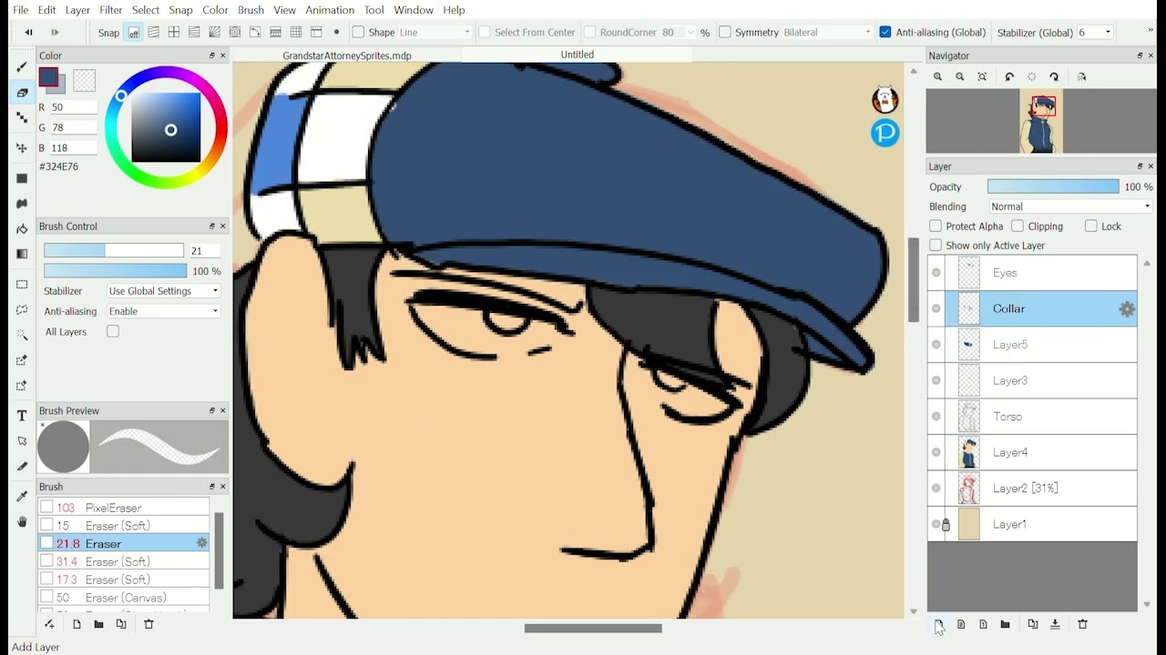1166x655 pixels.
Task: Enable the cross grid snap
Action: pos(175,32)
